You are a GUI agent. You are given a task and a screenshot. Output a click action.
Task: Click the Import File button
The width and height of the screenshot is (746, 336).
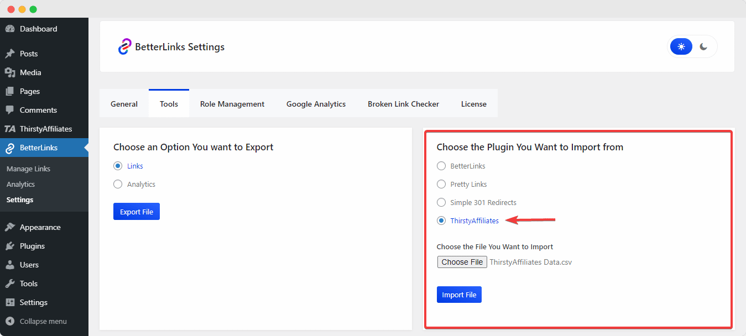(x=459, y=295)
